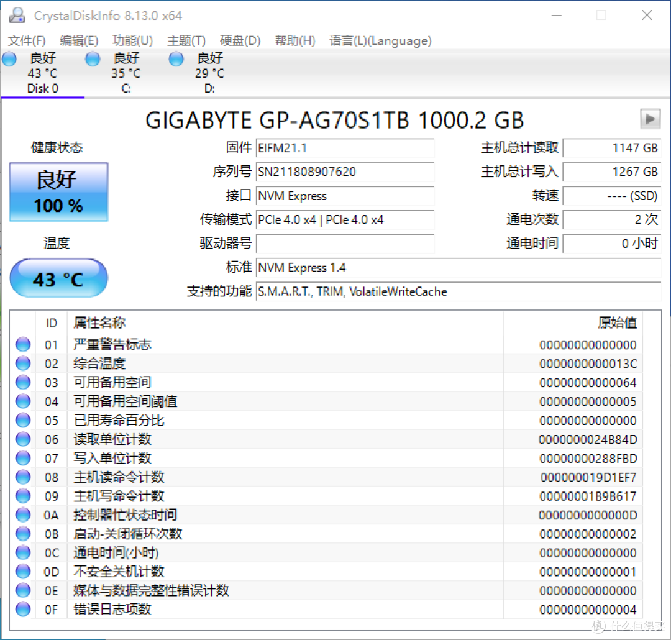Click the next-disk arrow button near the drive title

point(650,118)
